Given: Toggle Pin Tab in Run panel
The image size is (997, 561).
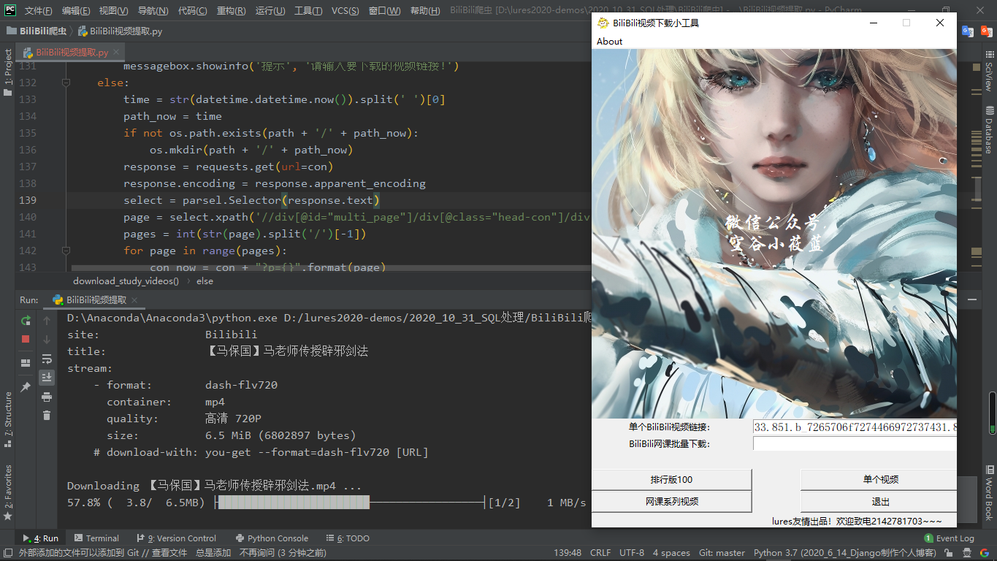Looking at the screenshot, I should point(26,387).
